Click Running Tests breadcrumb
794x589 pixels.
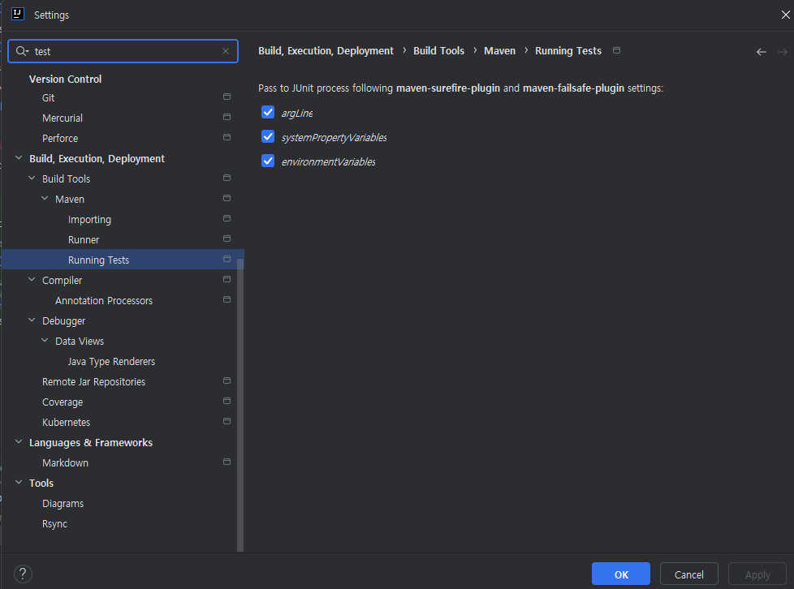pos(568,51)
